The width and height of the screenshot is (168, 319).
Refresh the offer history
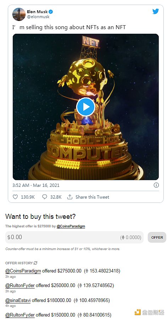tap(35, 263)
